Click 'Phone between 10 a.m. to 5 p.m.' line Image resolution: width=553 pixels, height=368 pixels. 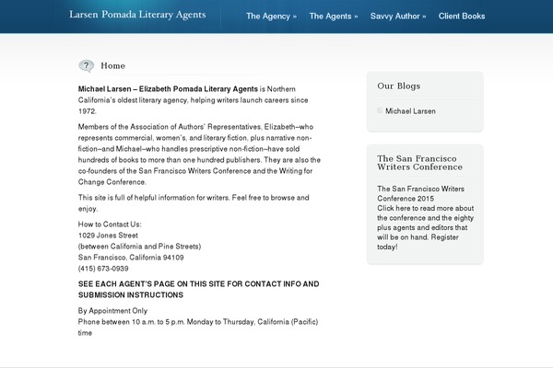click(198, 328)
